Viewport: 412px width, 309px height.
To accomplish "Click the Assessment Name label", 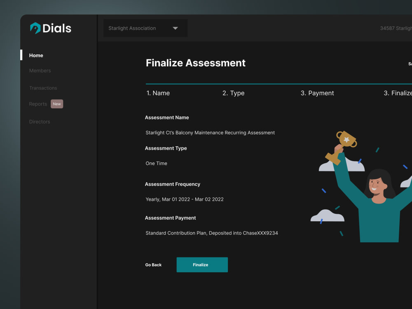I will pos(167,117).
